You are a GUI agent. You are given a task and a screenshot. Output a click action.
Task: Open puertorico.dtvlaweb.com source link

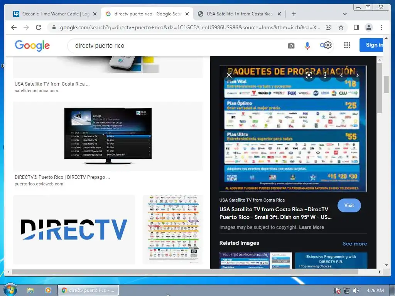point(39,184)
